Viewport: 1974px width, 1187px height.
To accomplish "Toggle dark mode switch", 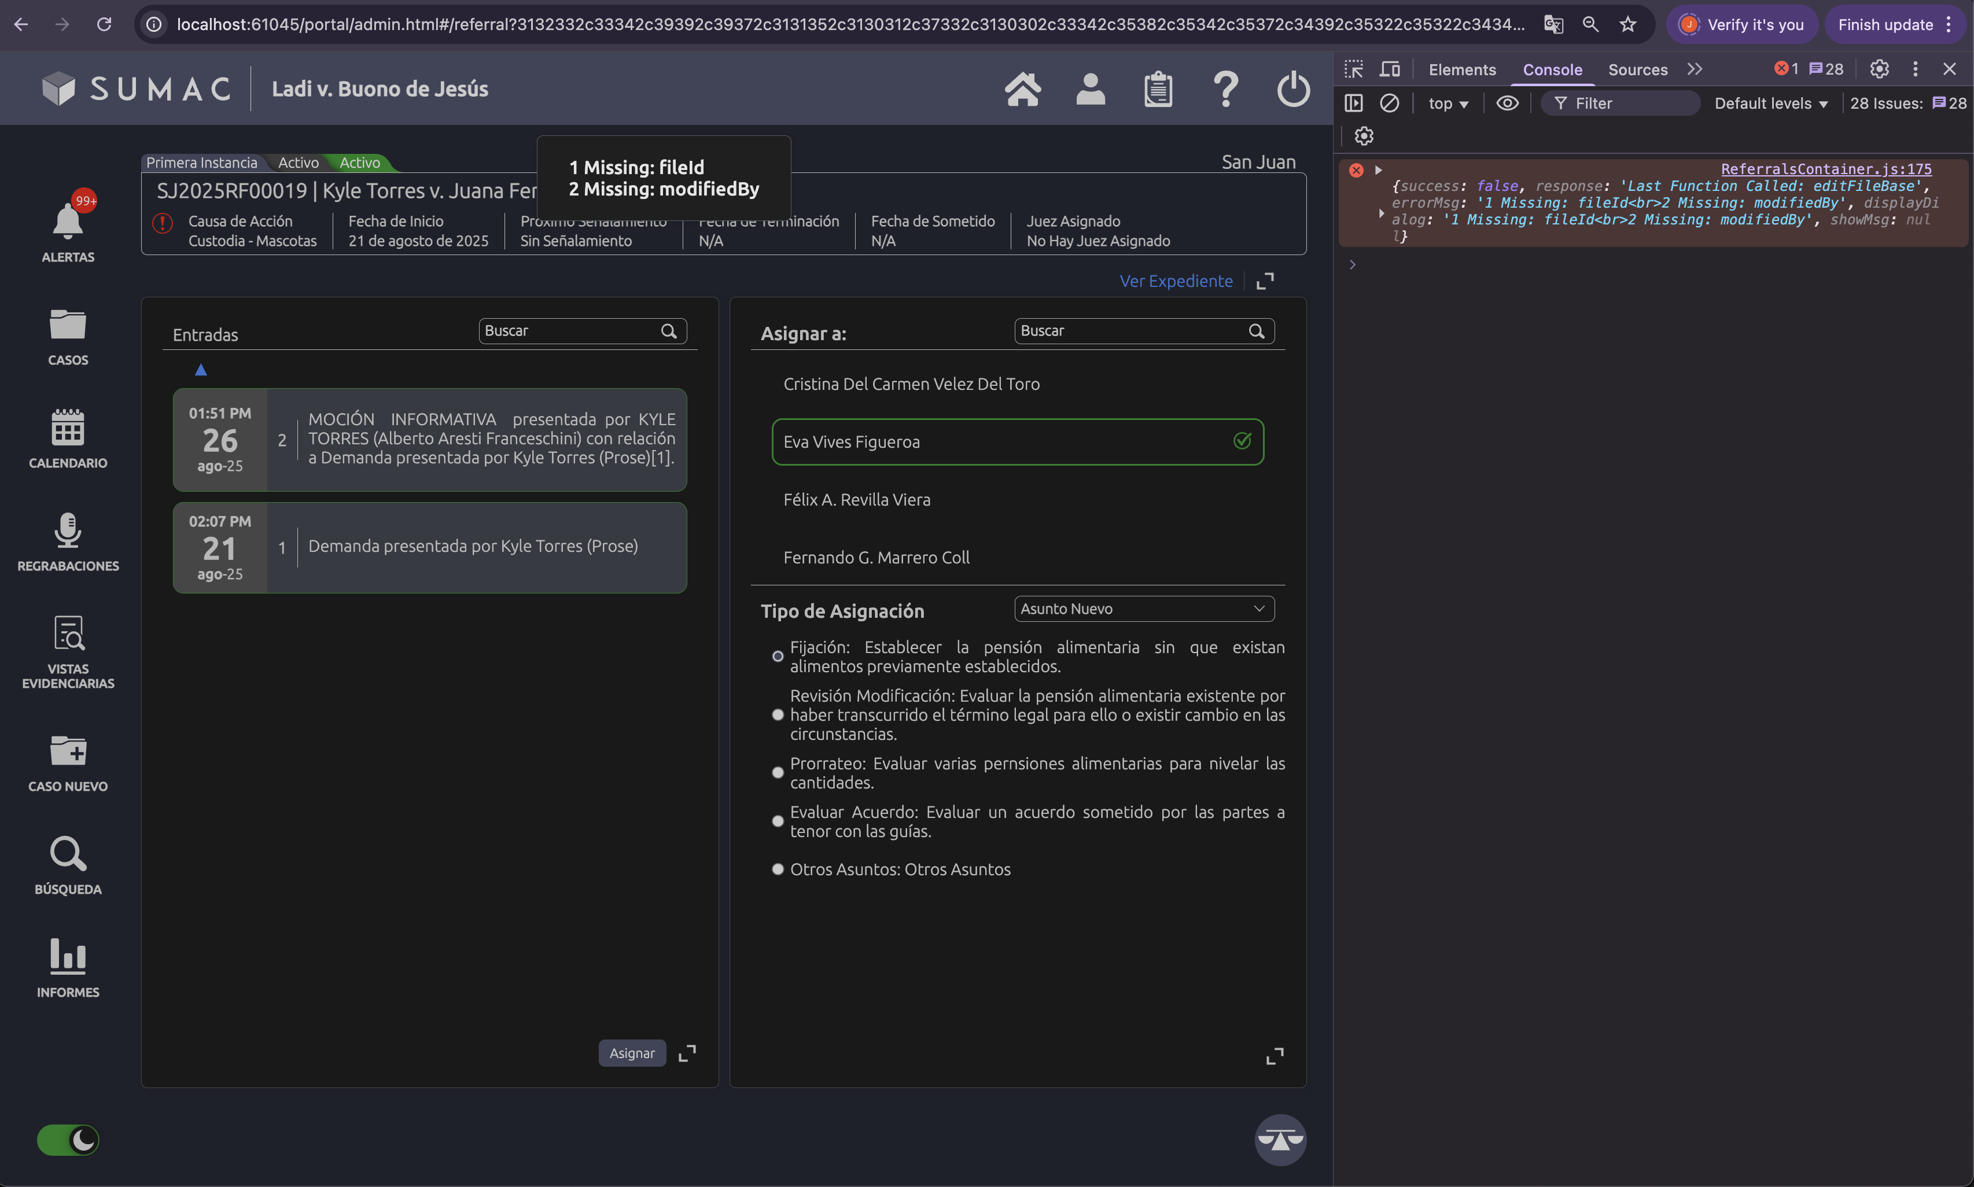I will click(68, 1140).
